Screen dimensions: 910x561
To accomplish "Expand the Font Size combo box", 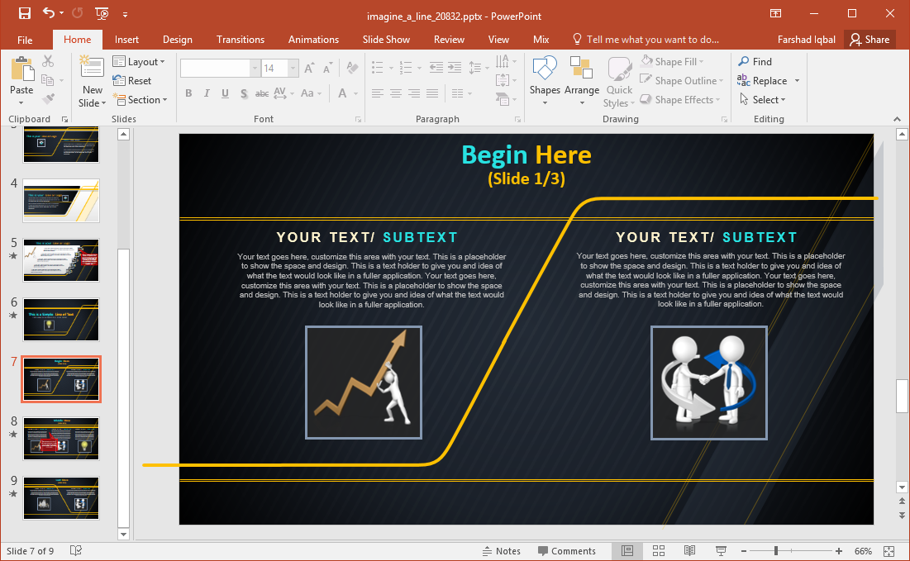I will pyautogui.click(x=291, y=67).
